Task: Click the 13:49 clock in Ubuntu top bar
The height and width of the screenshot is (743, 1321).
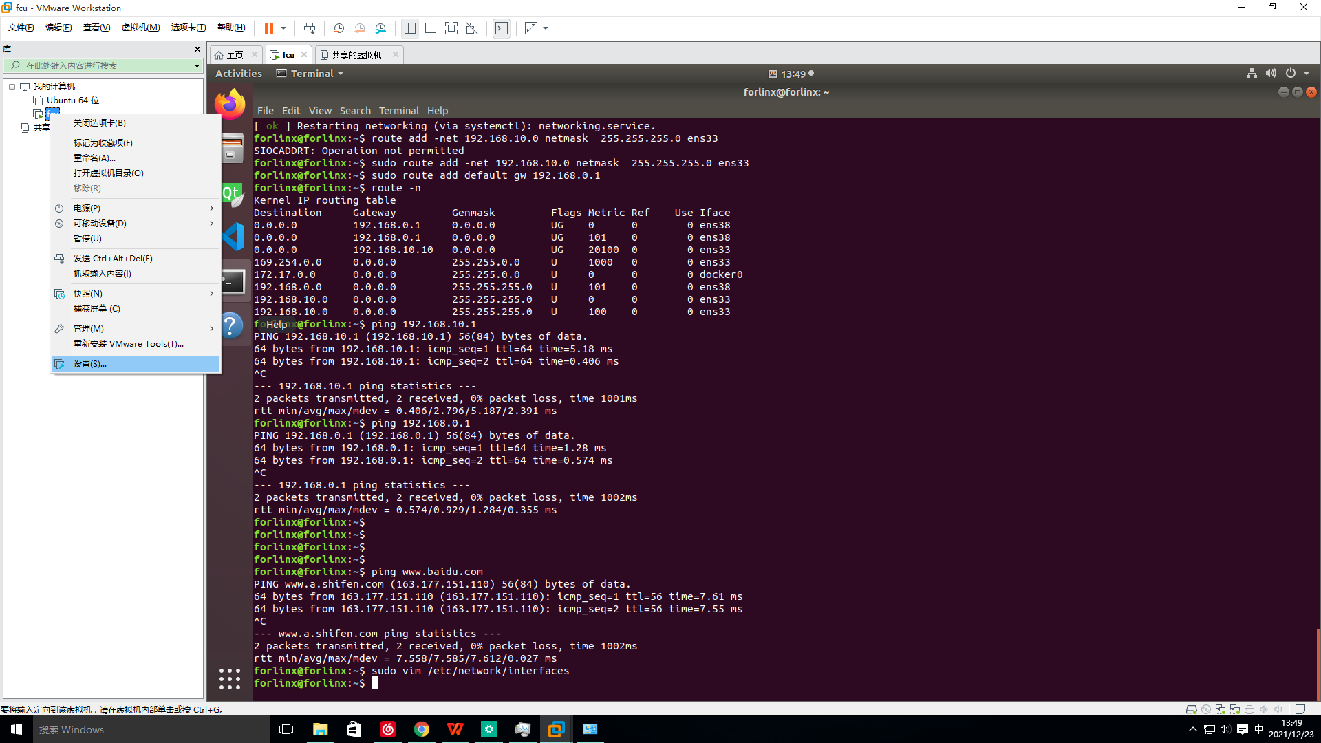Action: (792, 74)
